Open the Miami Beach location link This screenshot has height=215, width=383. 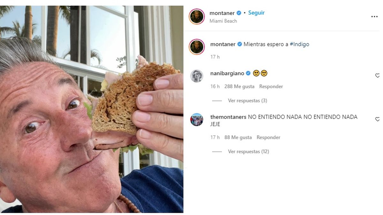223,21
